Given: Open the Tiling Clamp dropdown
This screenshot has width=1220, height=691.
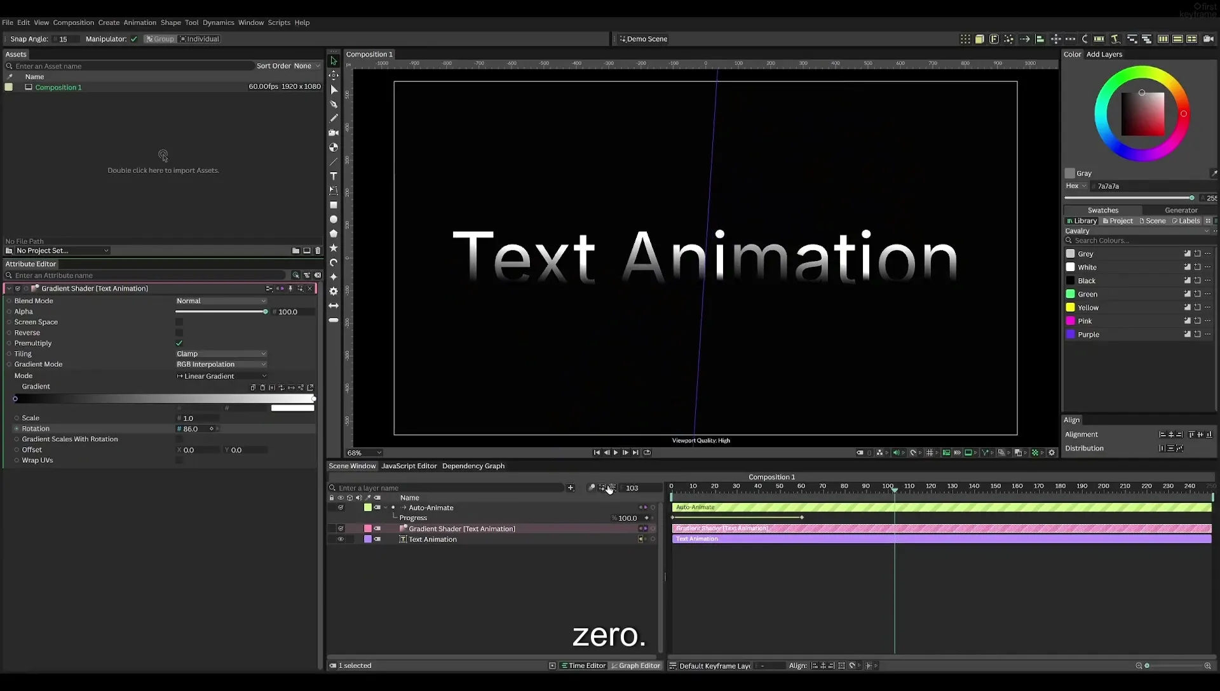Looking at the screenshot, I should pos(221,354).
